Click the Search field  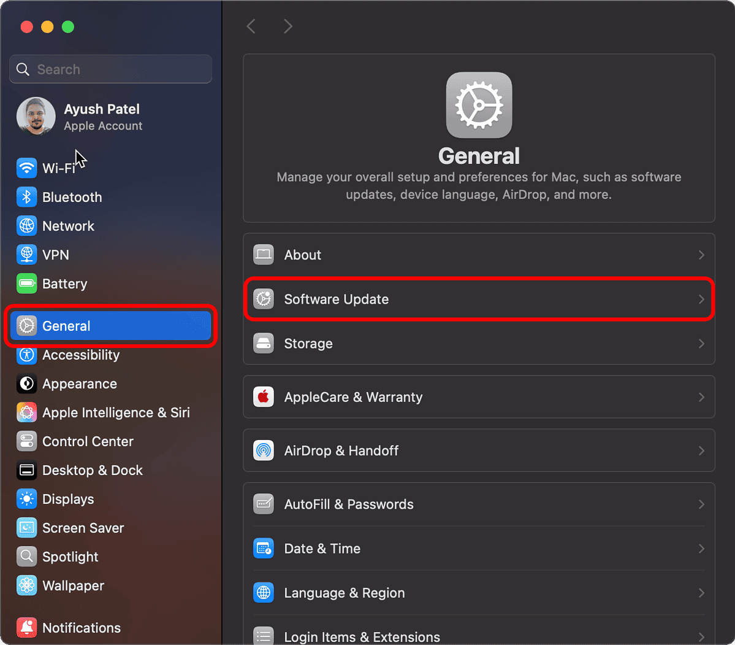coord(116,69)
